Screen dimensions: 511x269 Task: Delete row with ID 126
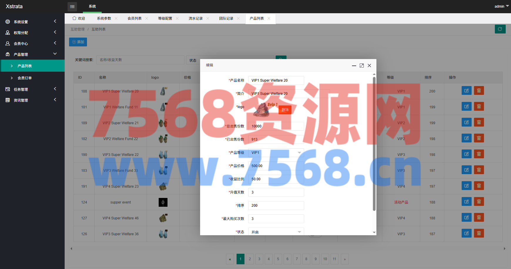point(479,233)
